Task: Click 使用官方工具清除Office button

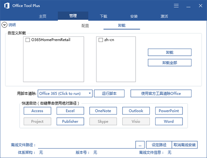Action: click(161, 94)
